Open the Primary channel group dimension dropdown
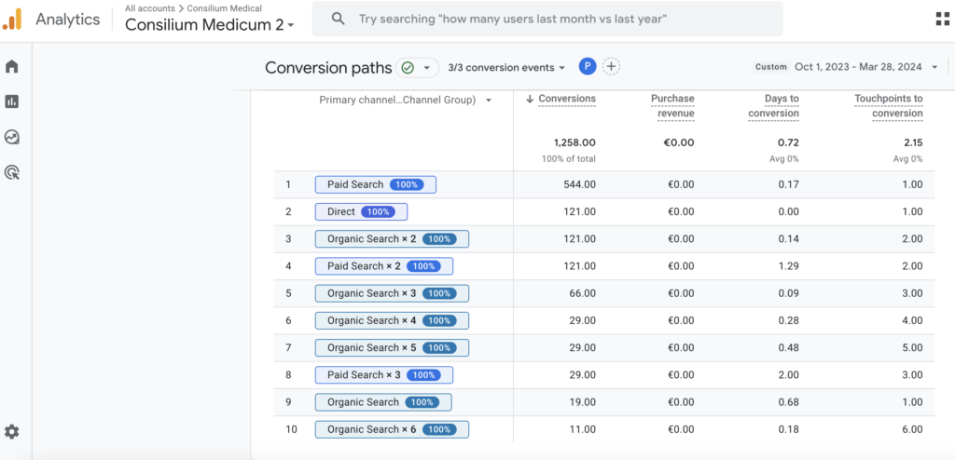Screen dimensions: 955x460 tap(406, 101)
